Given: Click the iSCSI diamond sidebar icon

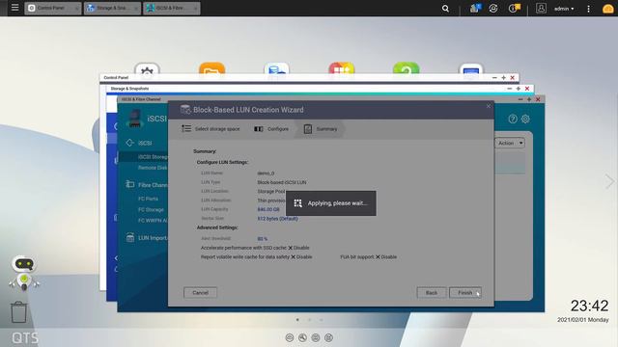Looking at the screenshot, I should pos(129,143).
